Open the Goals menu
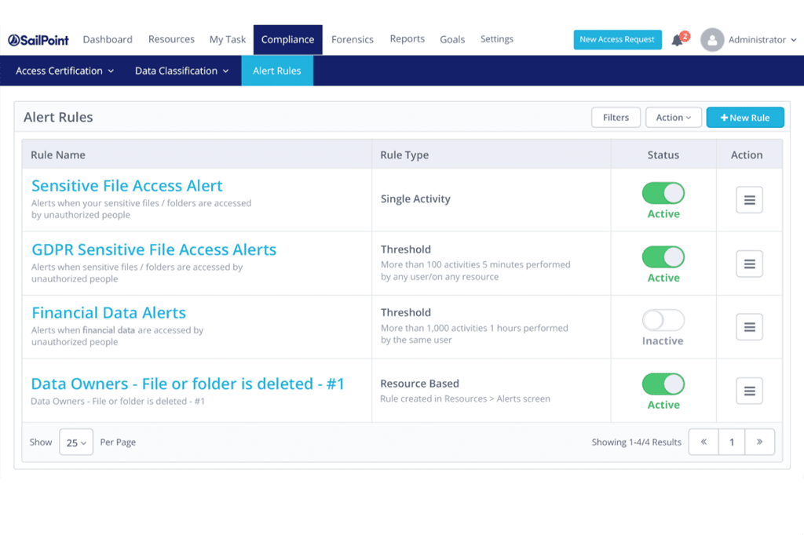 click(x=452, y=39)
